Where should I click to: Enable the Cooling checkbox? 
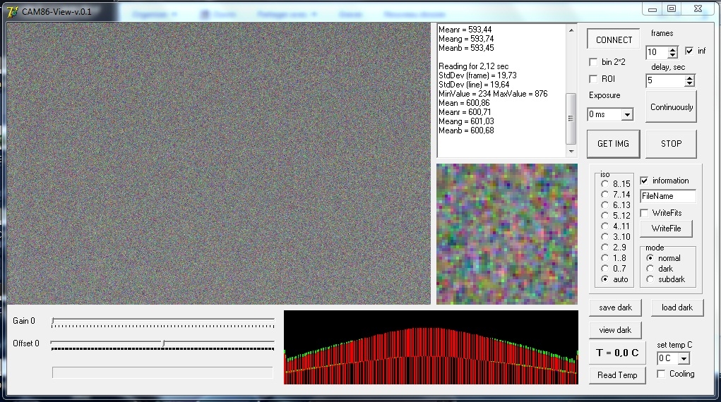(x=661, y=374)
